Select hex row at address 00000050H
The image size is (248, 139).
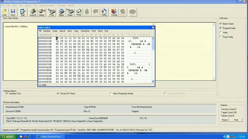coord(94,53)
